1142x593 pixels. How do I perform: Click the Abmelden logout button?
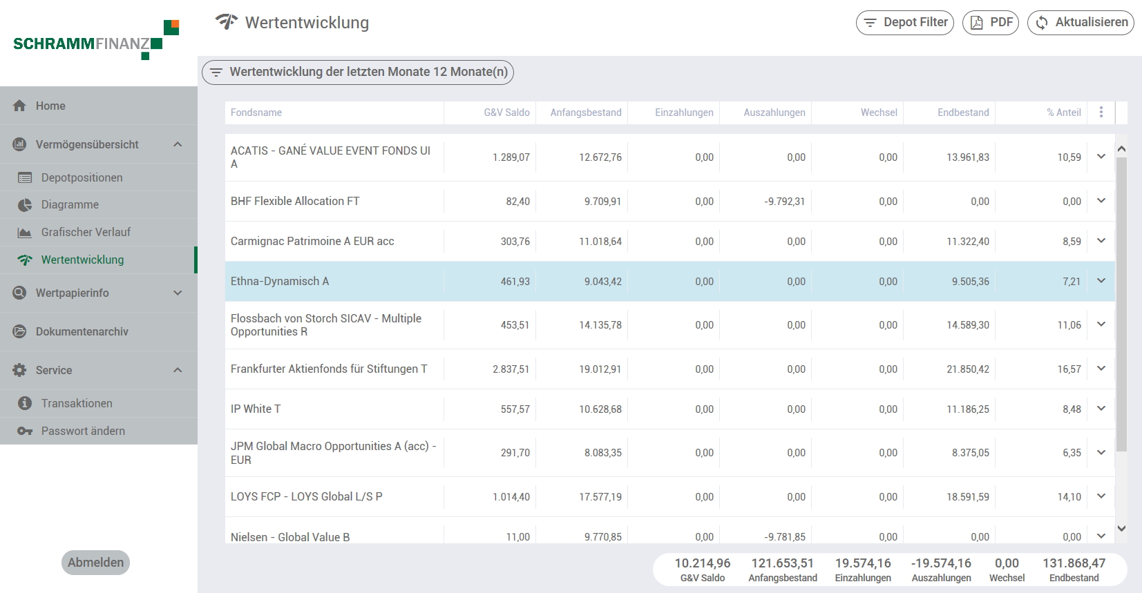95,563
